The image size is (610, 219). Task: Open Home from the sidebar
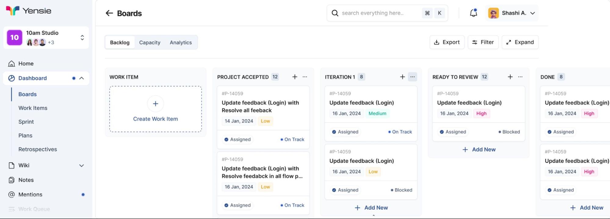26,64
